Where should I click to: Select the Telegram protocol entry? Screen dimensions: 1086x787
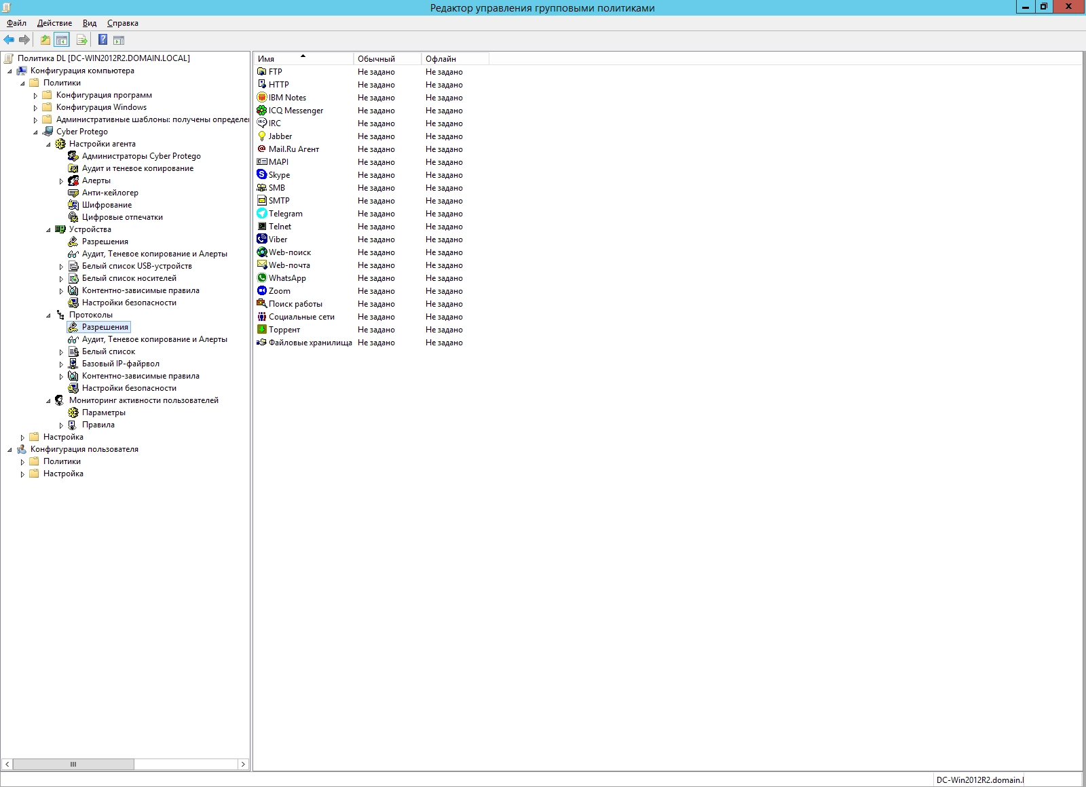click(285, 214)
